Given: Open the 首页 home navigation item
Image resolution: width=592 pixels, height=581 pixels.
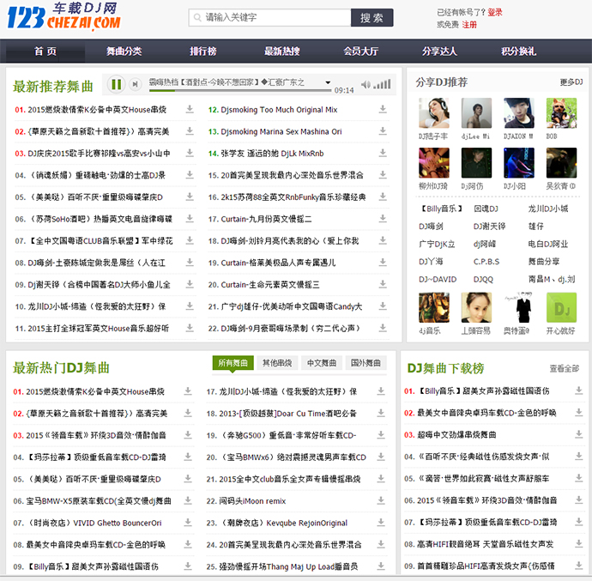Looking at the screenshot, I should [45, 51].
